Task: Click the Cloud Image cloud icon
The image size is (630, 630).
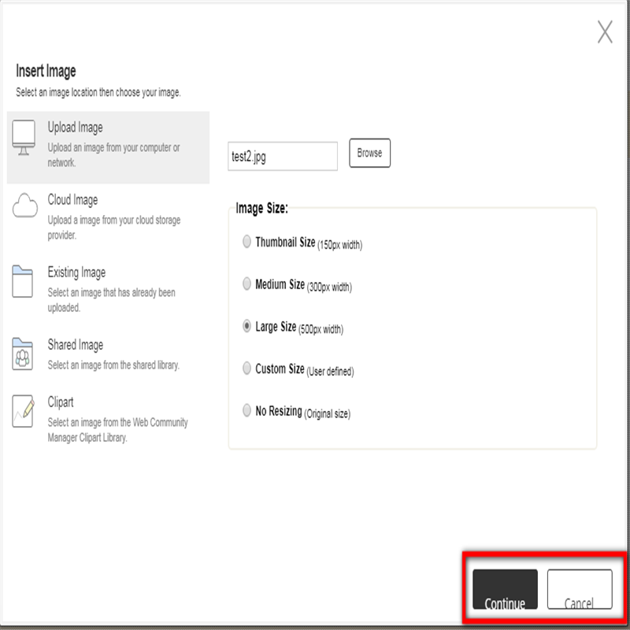Action: 24,207
